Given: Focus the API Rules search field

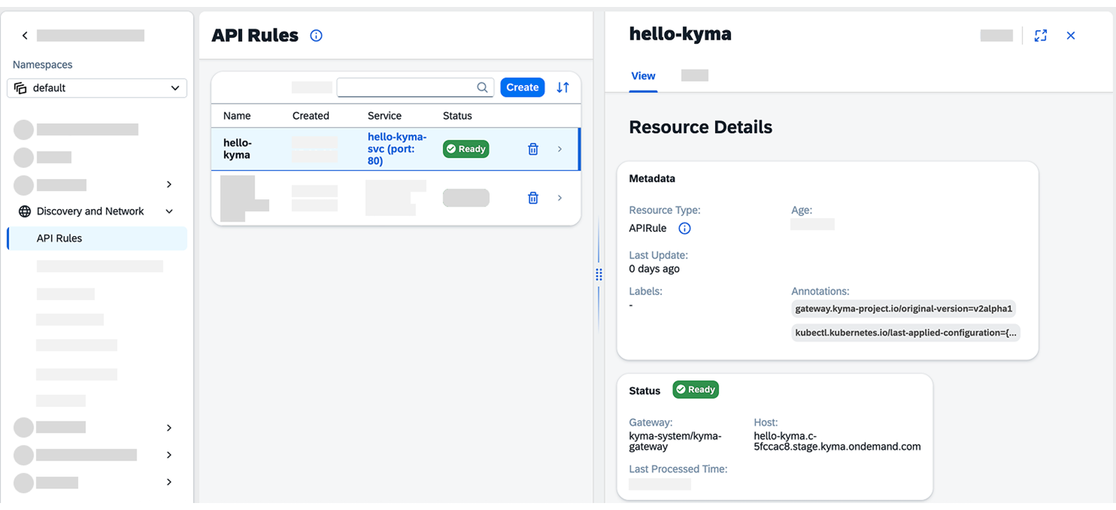Looking at the screenshot, I should tap(415, 87).
